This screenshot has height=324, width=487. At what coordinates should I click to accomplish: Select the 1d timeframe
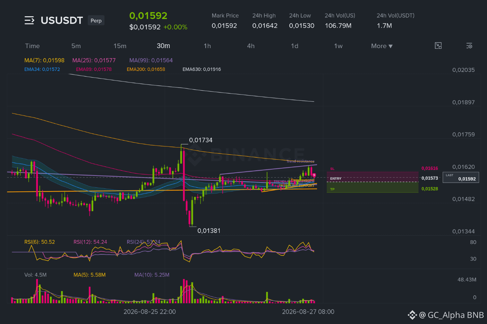coord(294,46)
